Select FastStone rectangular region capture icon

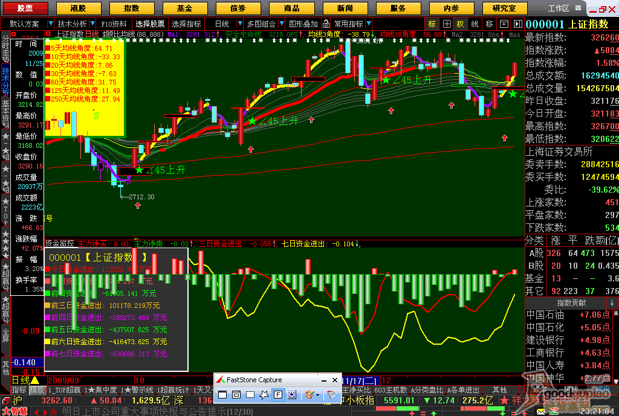click(x=250, y=395)
